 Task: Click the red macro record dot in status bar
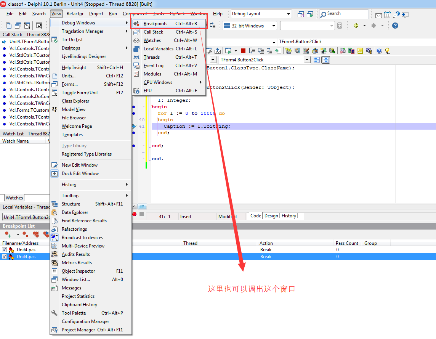click(x=134, y=214)
